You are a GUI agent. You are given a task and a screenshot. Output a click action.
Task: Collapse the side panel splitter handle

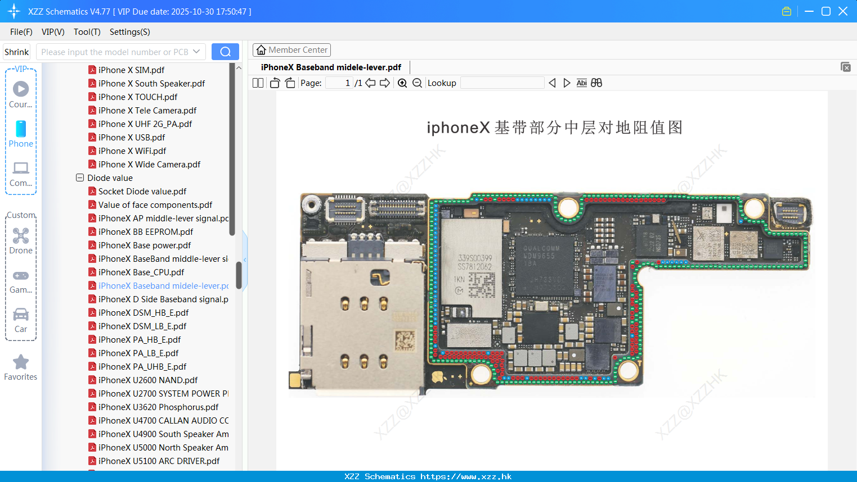(x=245, y=260)
